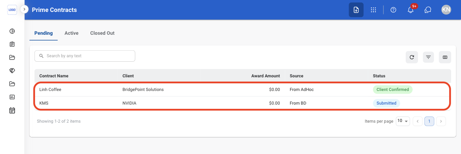Refresh the contracts table
461x154 pixels.
[412, 57]
